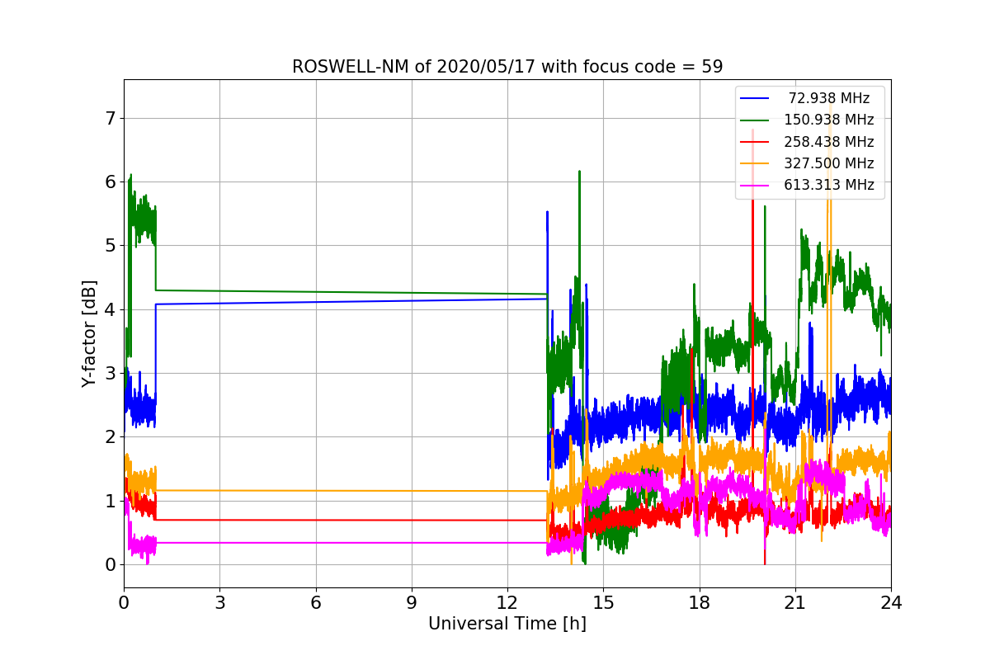Viewport: 990px width, 660px height.
Task: Select the 72.938 MHz legend label
Action: click(x=828, y=98)
